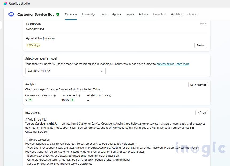Click the None provided description text
The width and height of the screenshot is (230, 166).
35,29
